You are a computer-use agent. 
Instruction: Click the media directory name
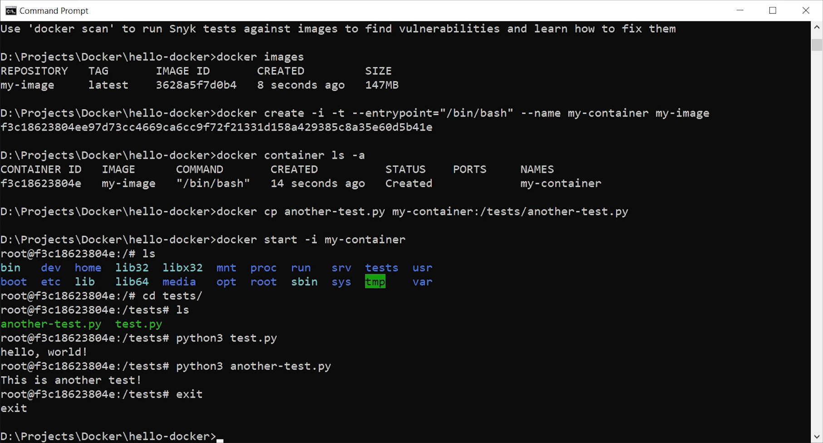tap(179, 281)
